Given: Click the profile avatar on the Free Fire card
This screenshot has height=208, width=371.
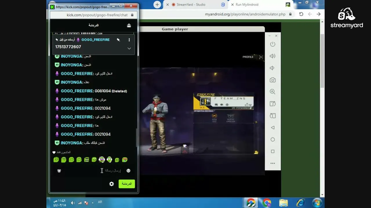Looking at the screenshot, I should point(205,102).
